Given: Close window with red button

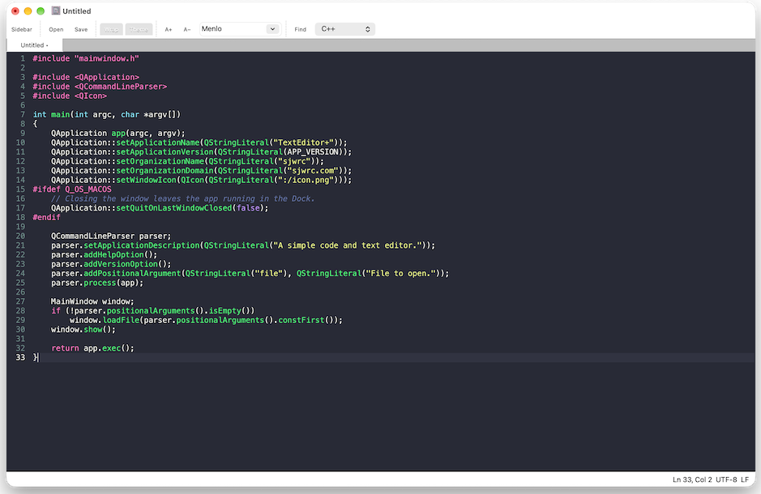Looking at the screenshot, I should [15, 11].
